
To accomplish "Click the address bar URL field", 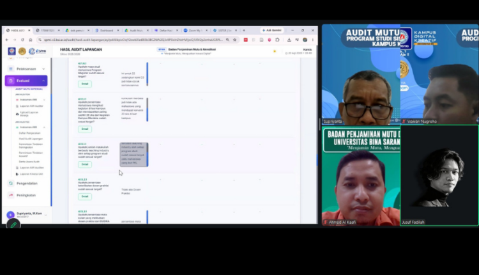I will coord(133,40).
